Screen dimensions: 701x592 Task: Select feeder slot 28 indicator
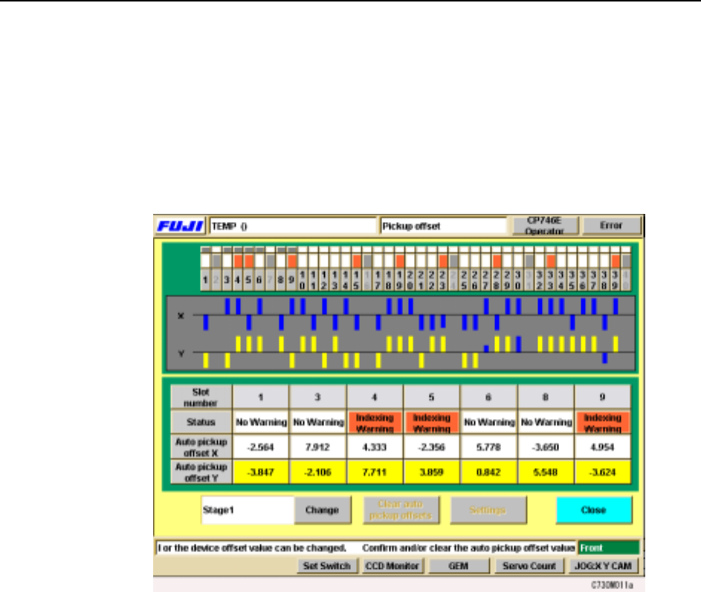[497, 261]
